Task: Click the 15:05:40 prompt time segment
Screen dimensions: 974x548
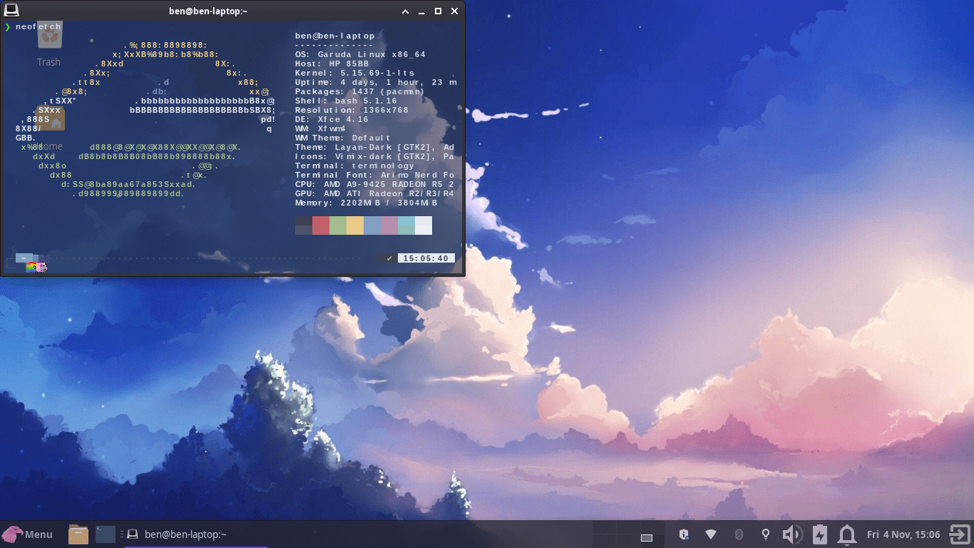Action: click(426, 258)
